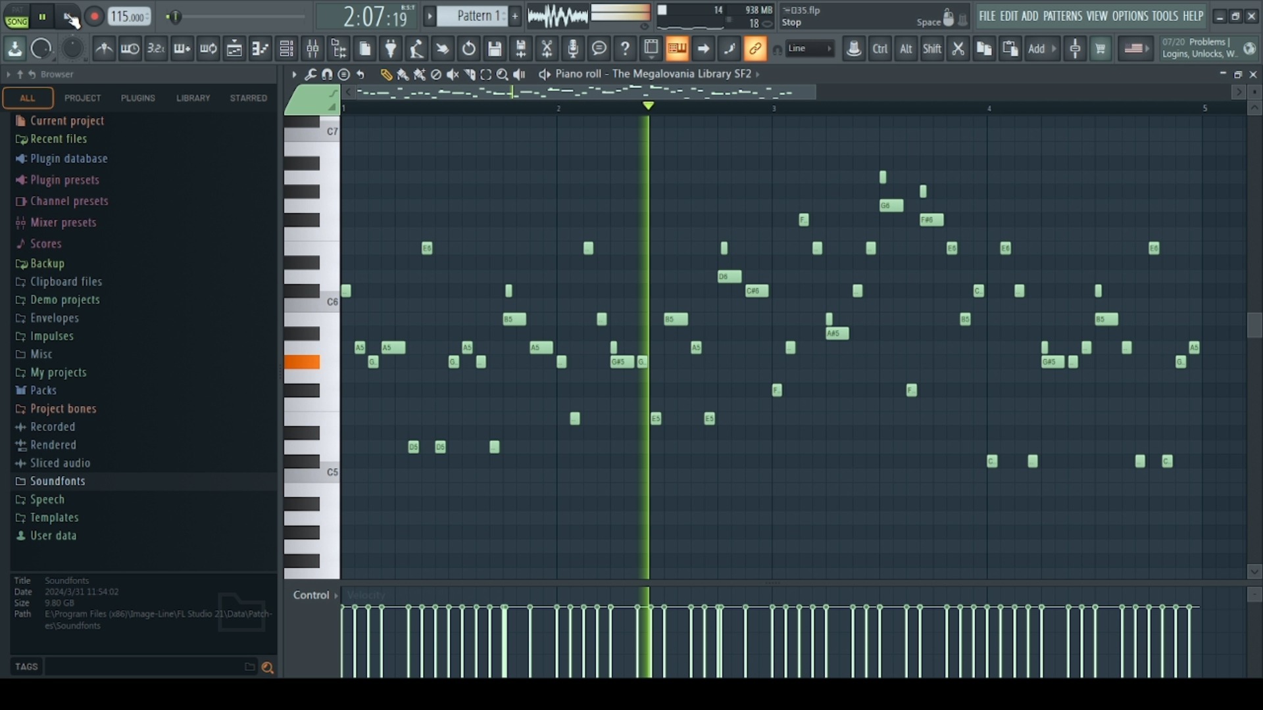Open the pattern selector arrow left of Pattern 1

430,16
